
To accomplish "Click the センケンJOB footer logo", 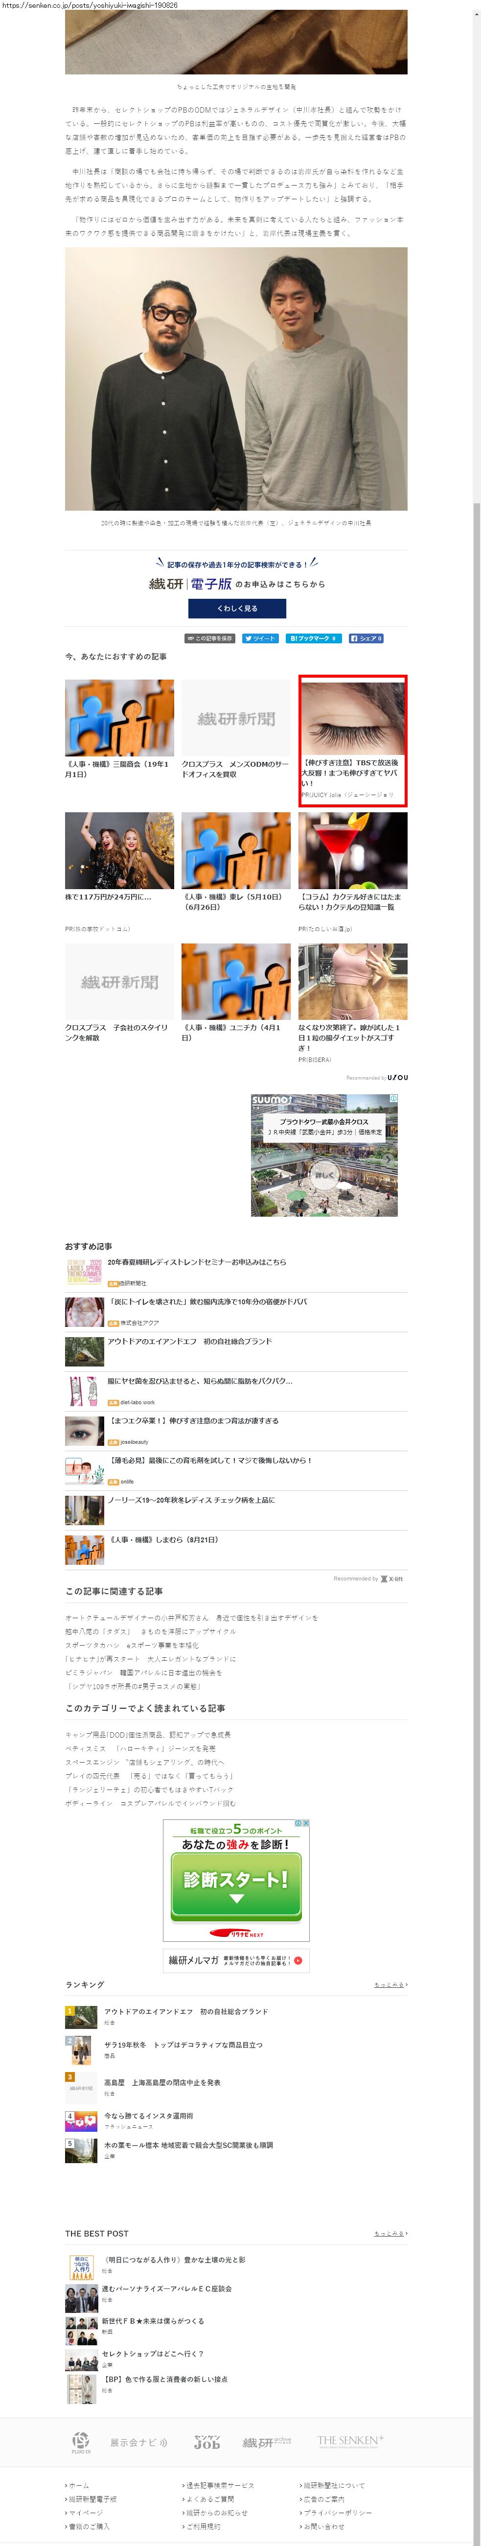I will click(x=207, y=2441).
